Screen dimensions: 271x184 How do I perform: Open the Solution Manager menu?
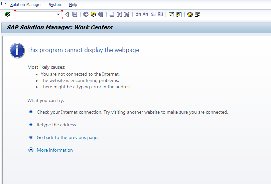point(26,4)
